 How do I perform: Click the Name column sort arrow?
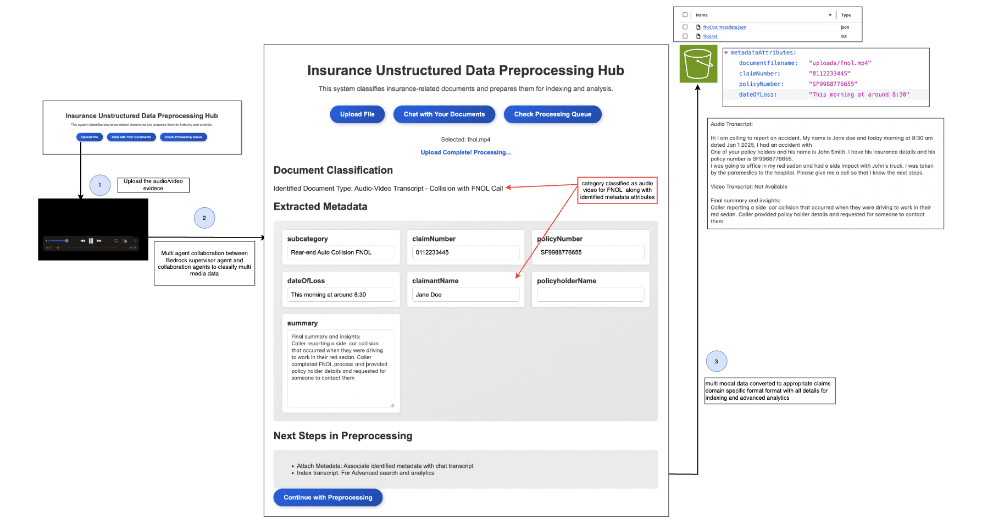click(x=830, y=15)
